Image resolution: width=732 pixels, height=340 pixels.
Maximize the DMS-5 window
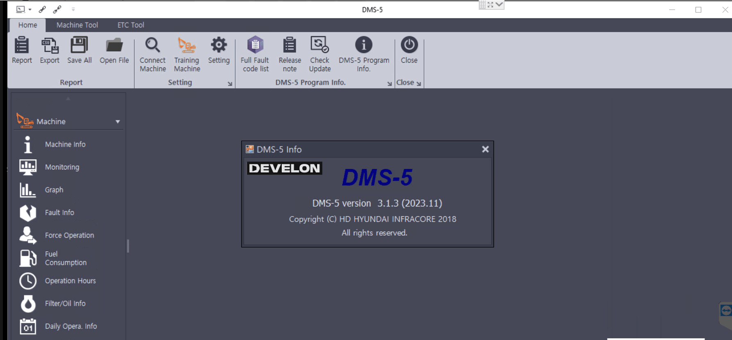coord(698,10)
